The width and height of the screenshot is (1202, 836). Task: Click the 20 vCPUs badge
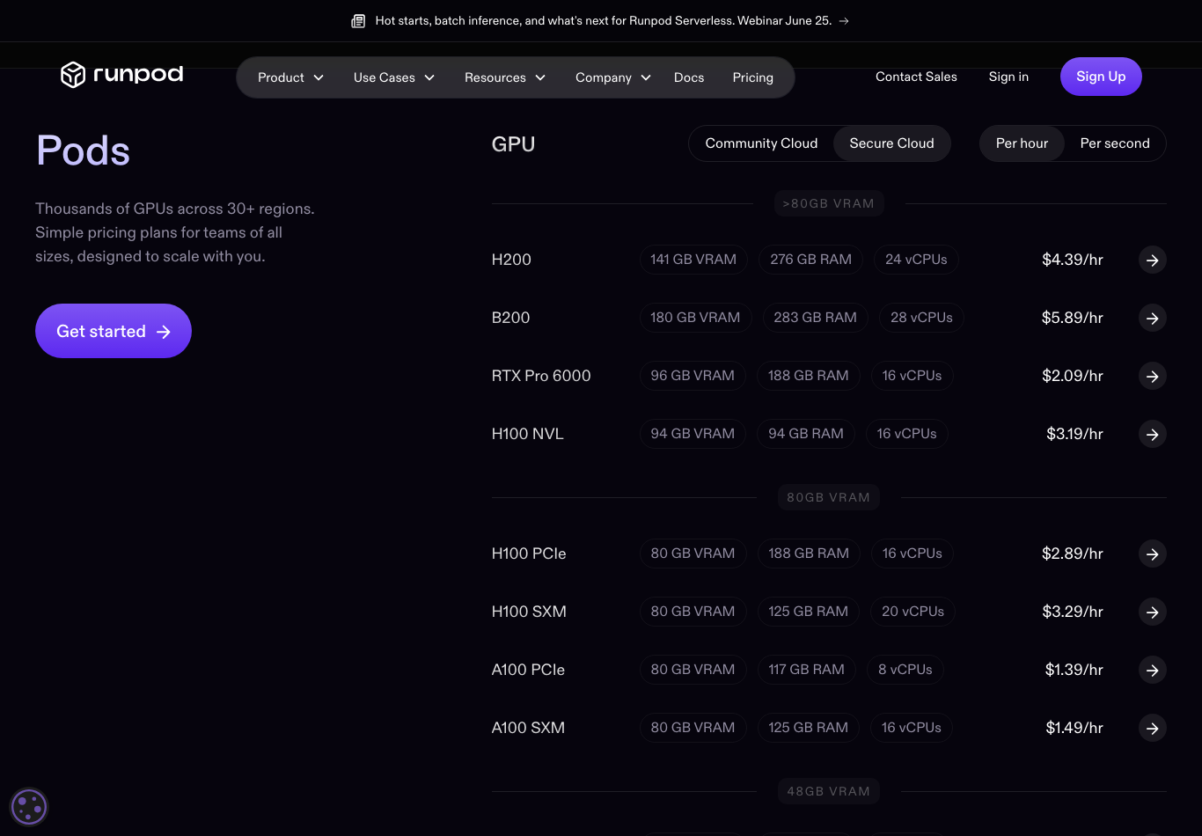[x=912, y=612]
